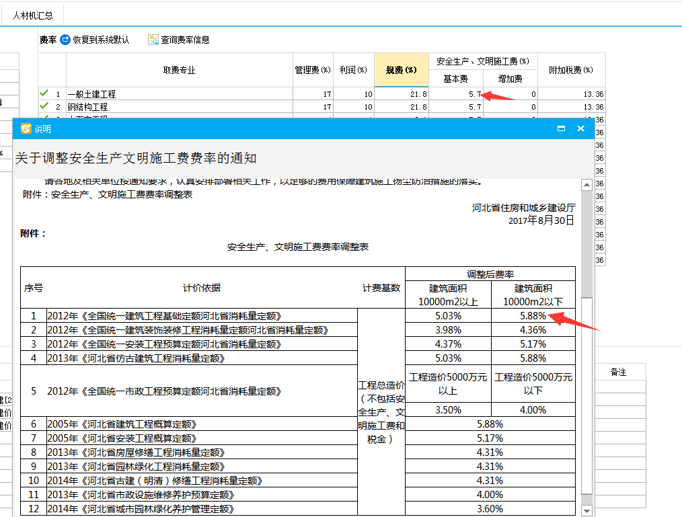Click the dialog heading 关于调整安全生产文明施工费费率的通知
This screenshot has width=682, height=517.
click(x=136, y=158)
